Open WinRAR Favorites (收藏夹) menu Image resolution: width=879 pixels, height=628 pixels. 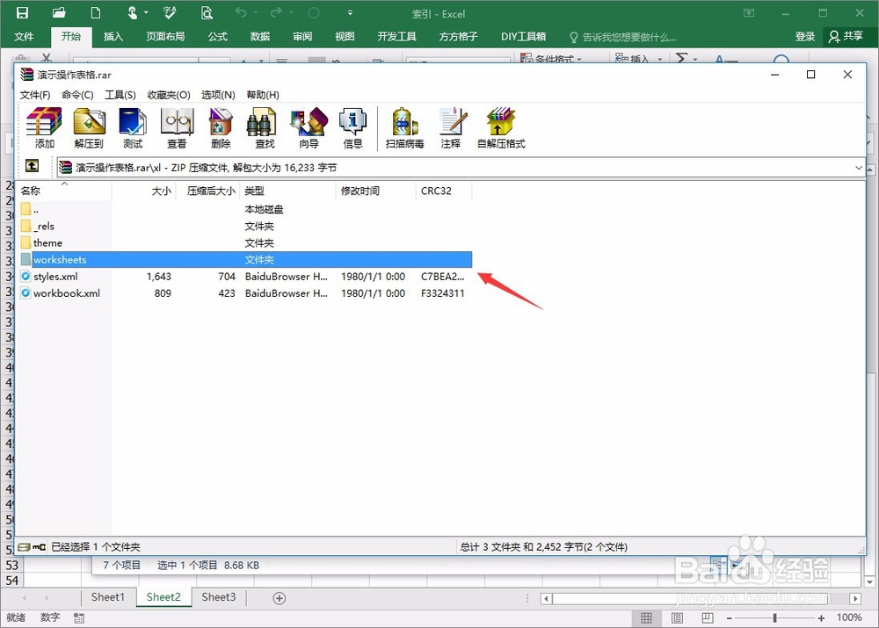169,95
